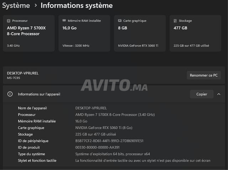Select the 16,0 Go value in details list

pyautogui.click(x=81, y=121)
